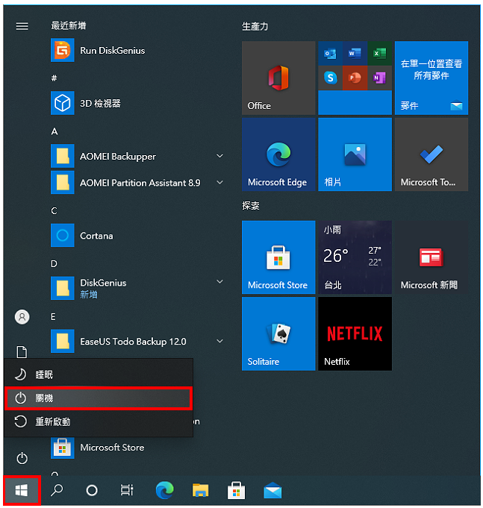The width and height of the screenshot is (483, 508).
Task: Open the Documents sidebar icon
Action: (22, 352)
